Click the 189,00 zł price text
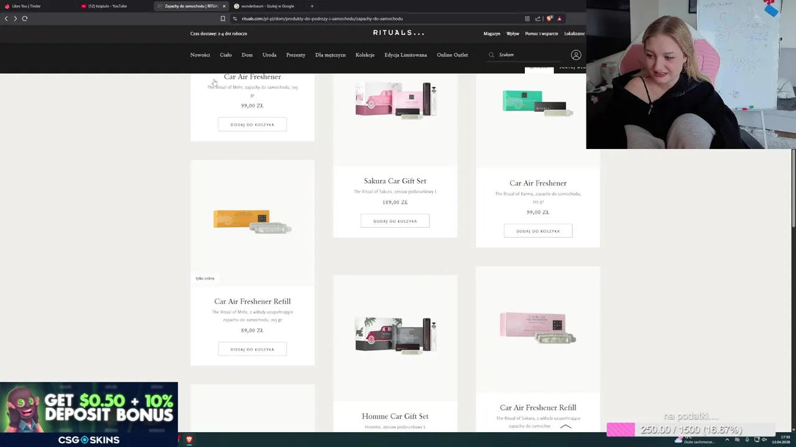This screenshot has width=796, height=447. pos(395,202)
